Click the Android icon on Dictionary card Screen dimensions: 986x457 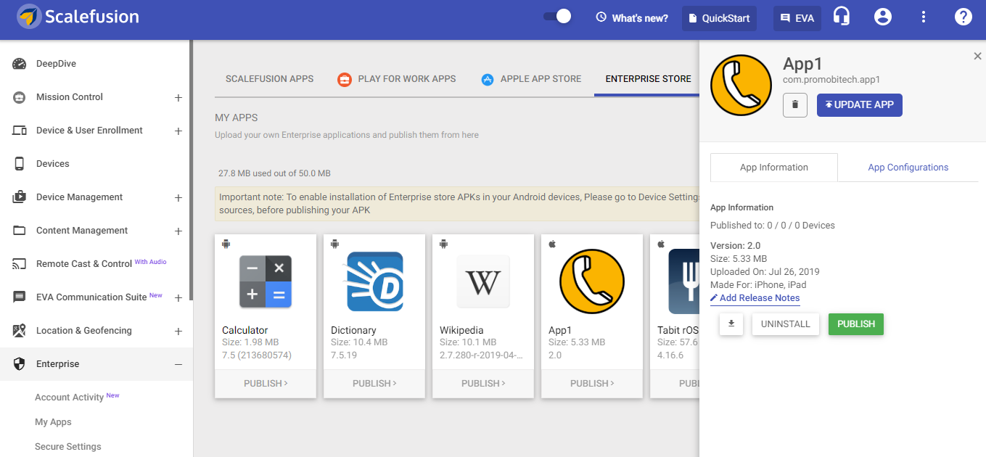tap(335, 244)
